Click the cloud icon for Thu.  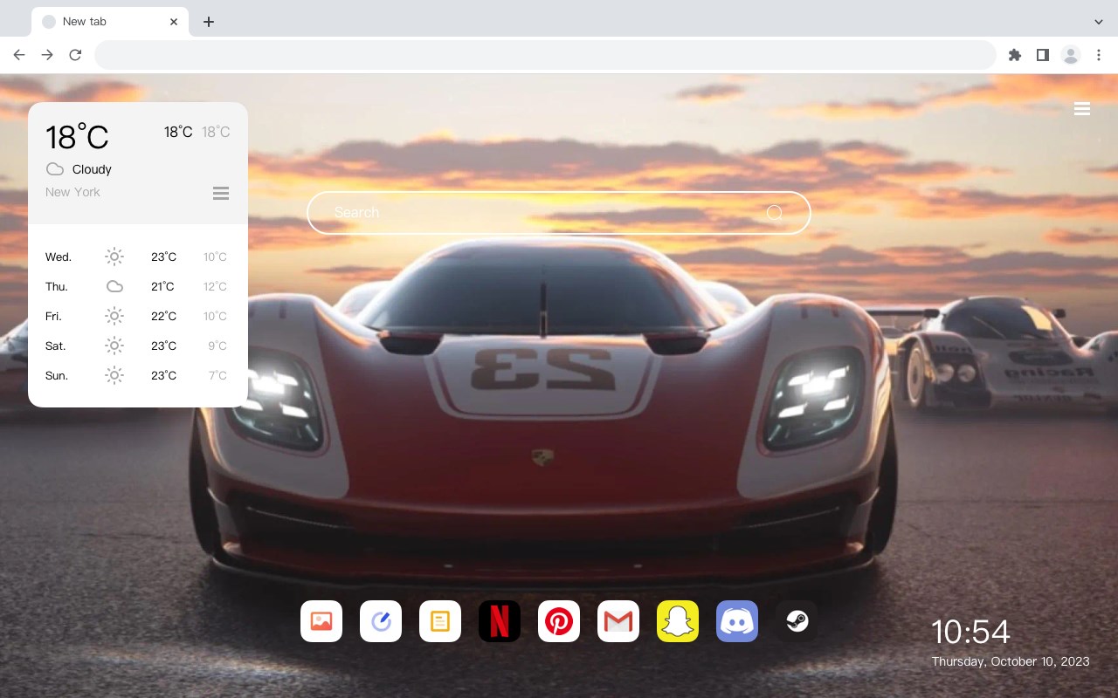tap(114, 286)
